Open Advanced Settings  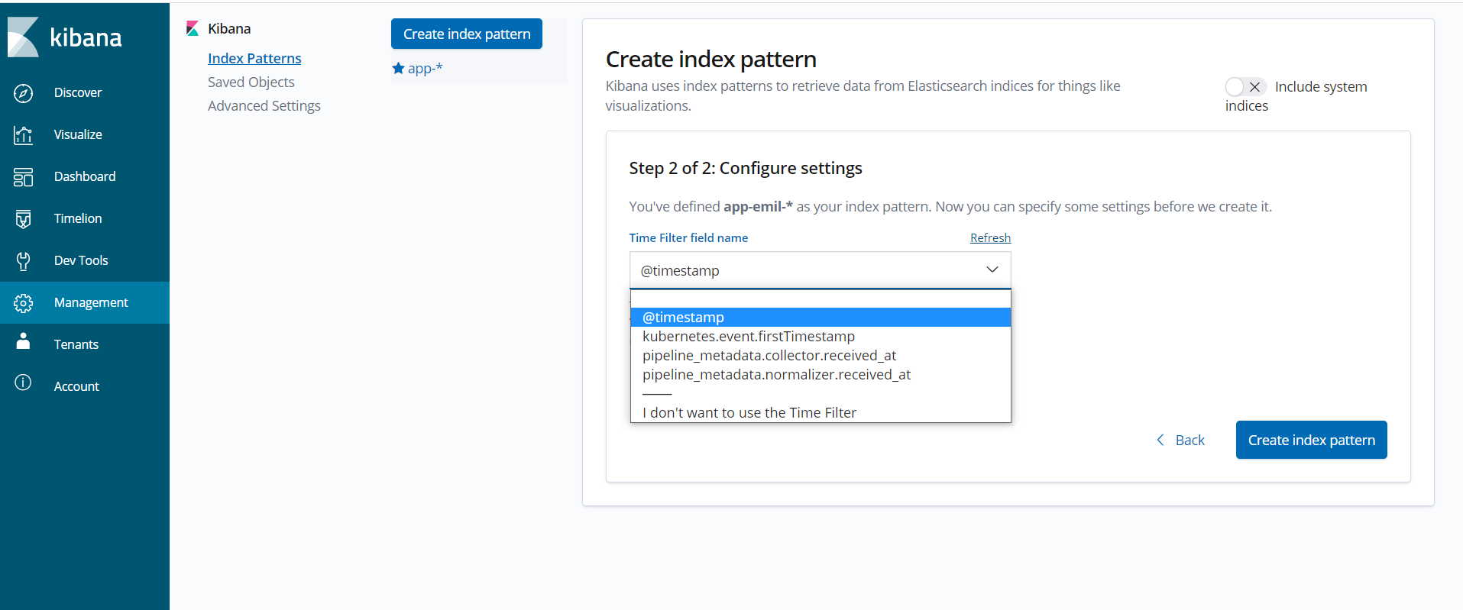point(264,106)
